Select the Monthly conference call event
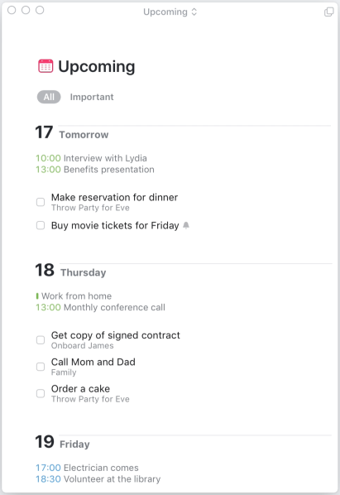Image resolution: width=340 pixels, height=495 pixels. pyautogui.click(x=100, y=307)
